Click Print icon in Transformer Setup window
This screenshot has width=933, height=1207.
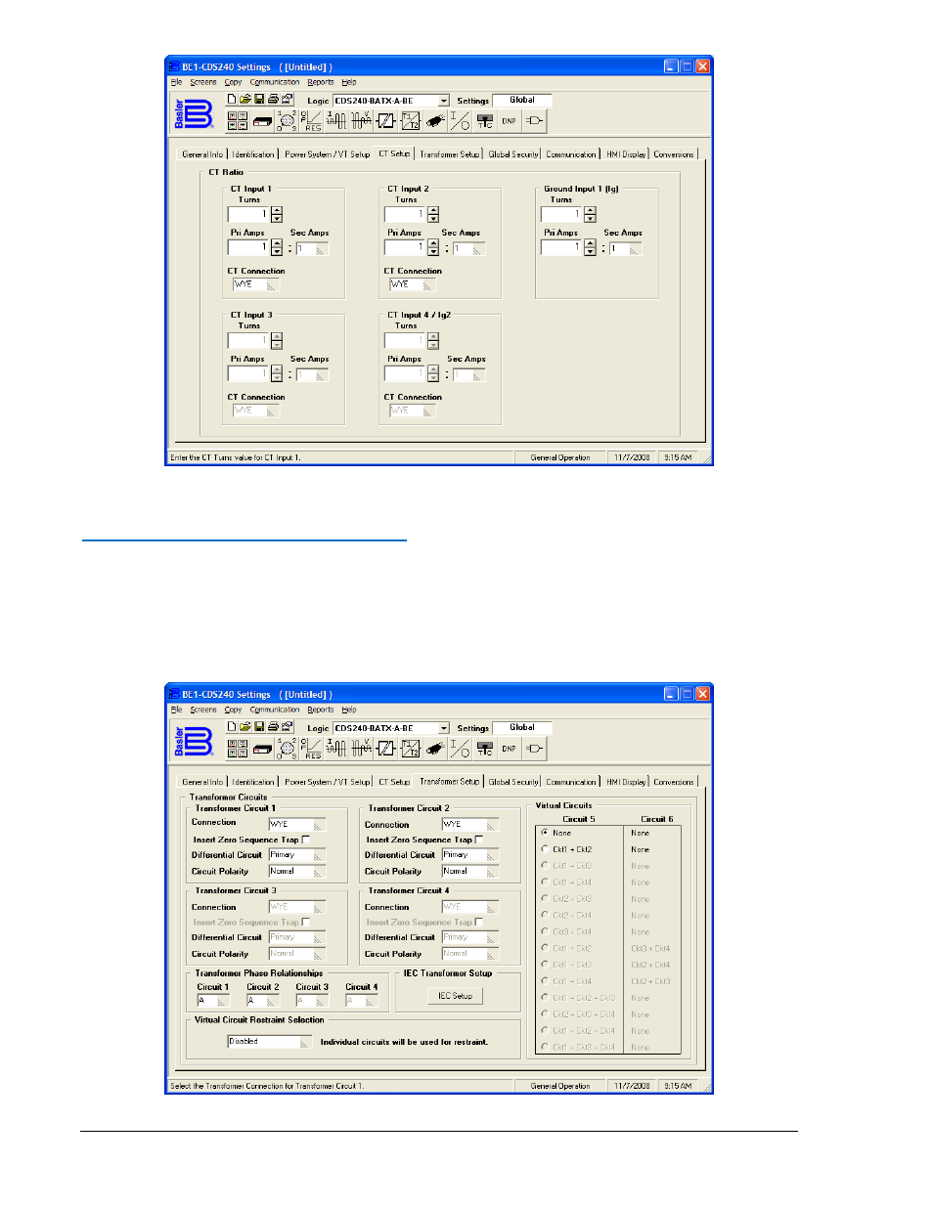click(x=273, y=726)
